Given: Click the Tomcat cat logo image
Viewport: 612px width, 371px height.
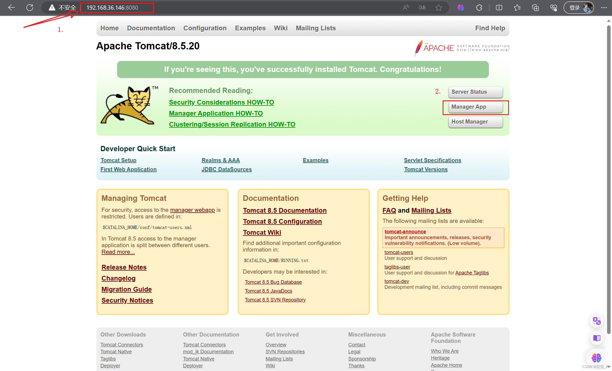Looking at the screenshot, I should [129, 105].
